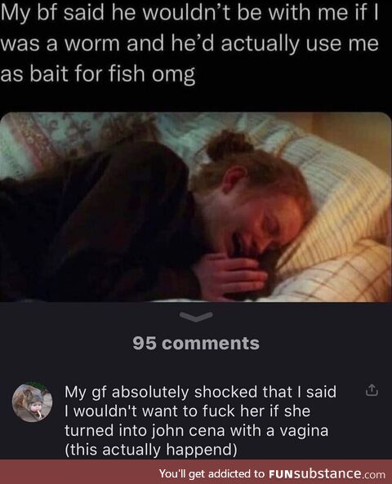The image size is (392, 484).
Task: Click the word 'worm' in the post
Action: click(x=90, y=43)
